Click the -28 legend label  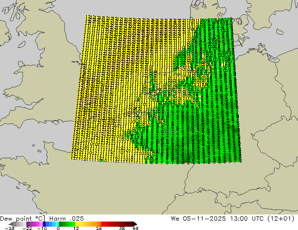tap(9, 228)
